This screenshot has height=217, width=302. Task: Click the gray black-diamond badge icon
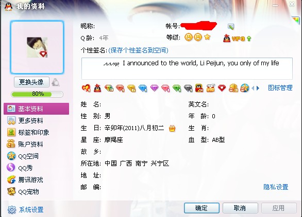coord(188,88)
